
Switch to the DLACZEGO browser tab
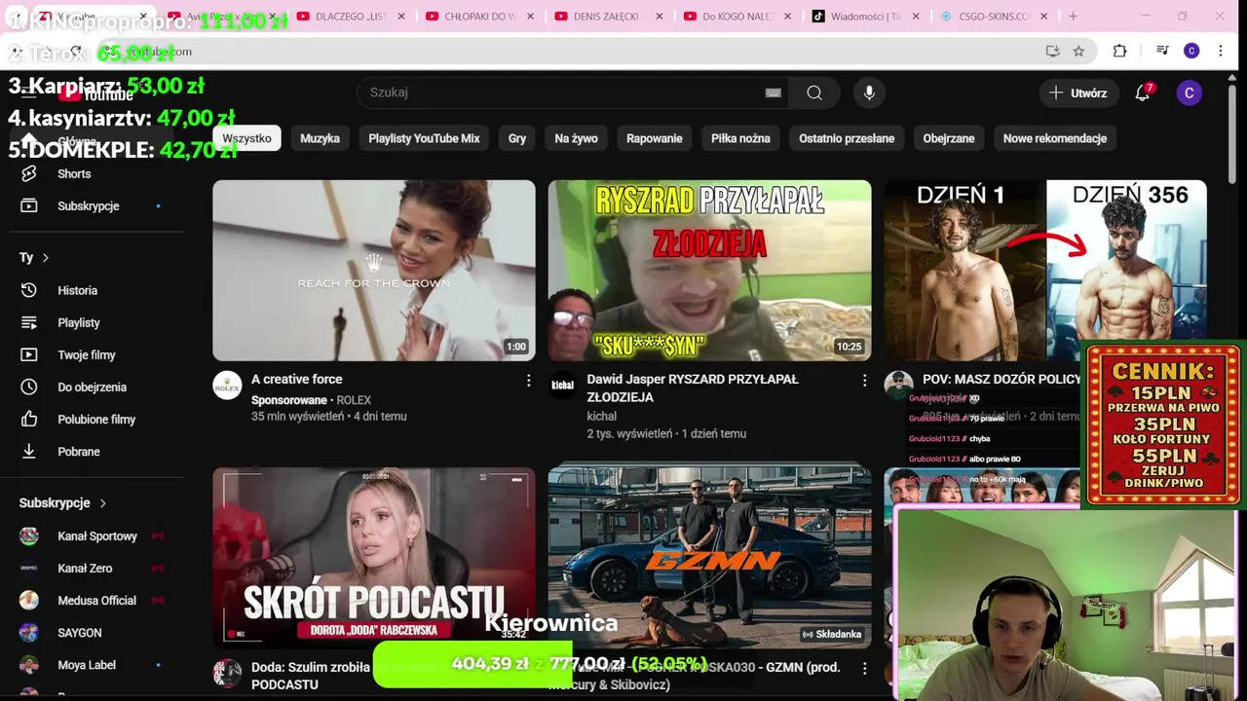(x=351, y=16)
